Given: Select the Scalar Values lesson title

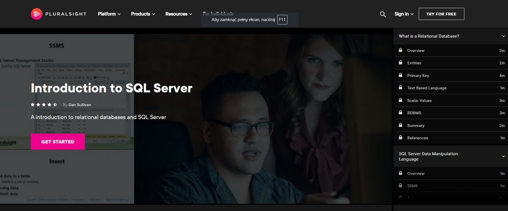Looking at the screenshot, I should [x=419, y=101].
